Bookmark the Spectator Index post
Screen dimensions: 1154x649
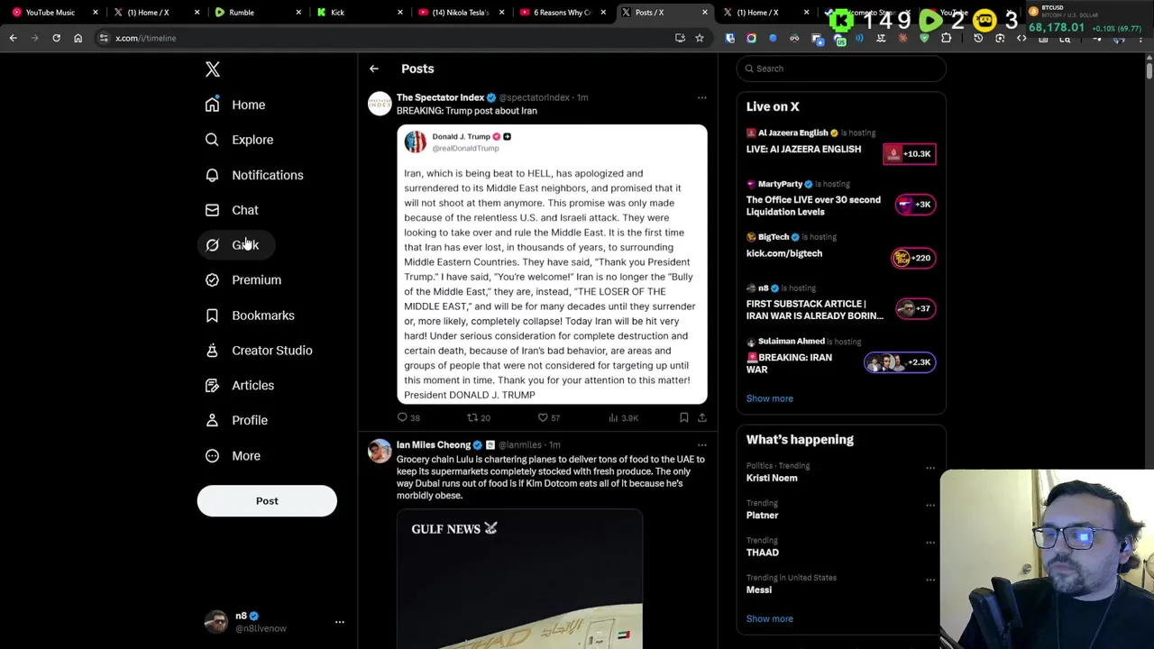click(683, 417)
